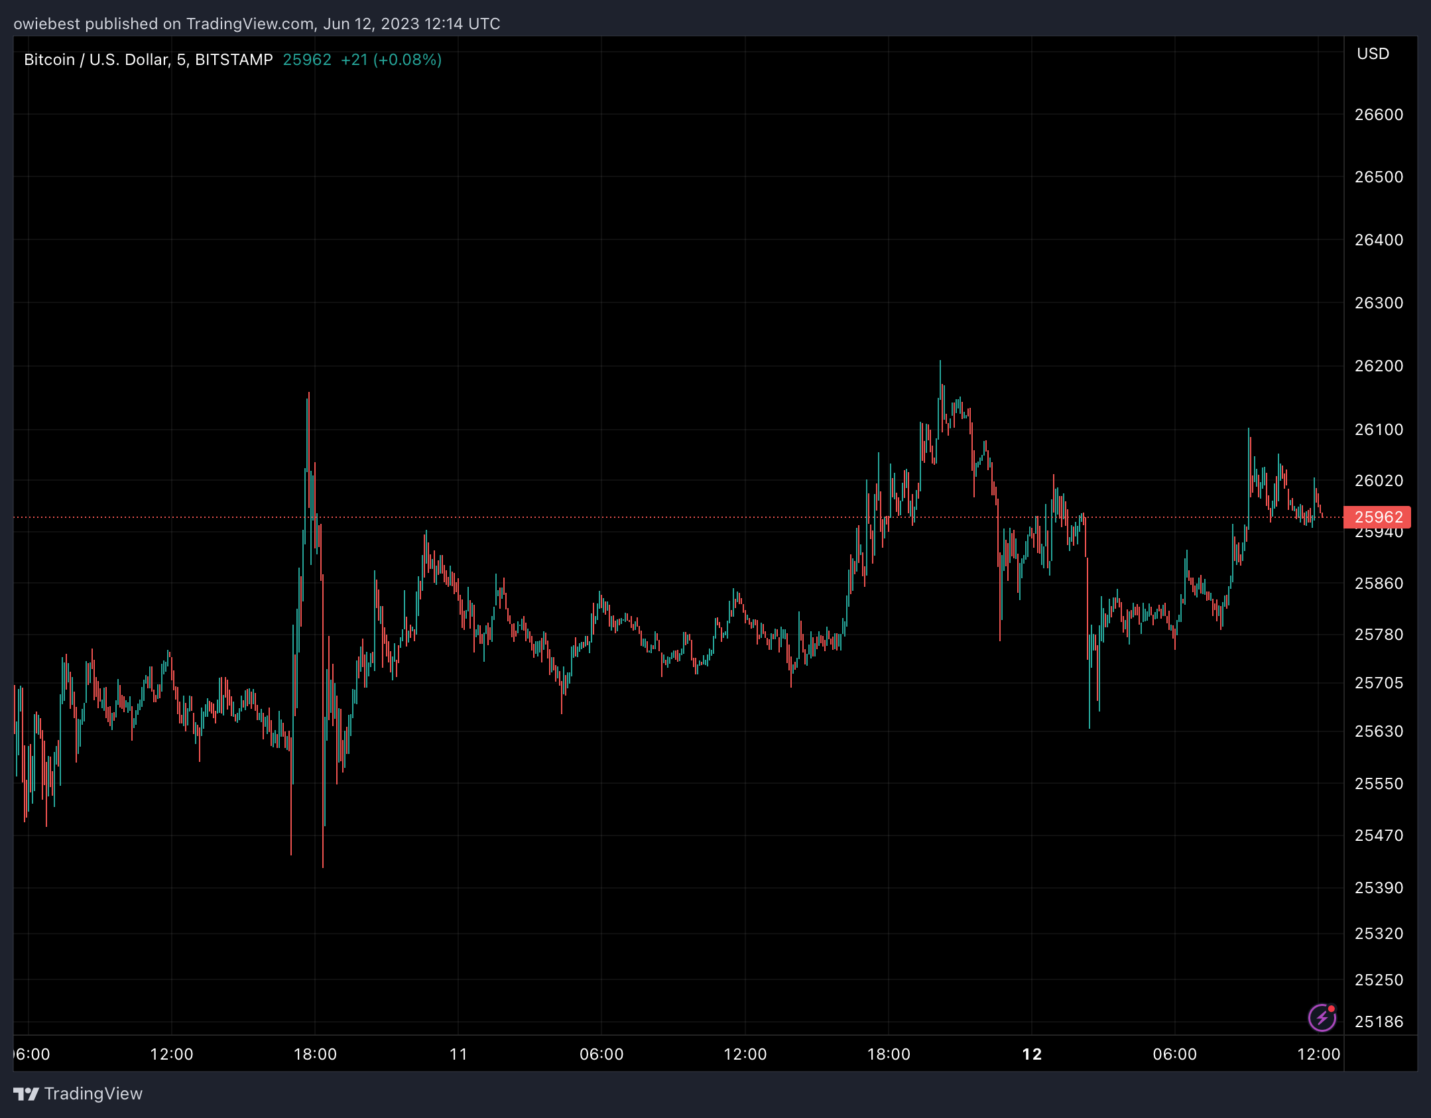
Task: Click the 25186 price axis label
Action: pyautogui.click(x=1379, y=1022)
